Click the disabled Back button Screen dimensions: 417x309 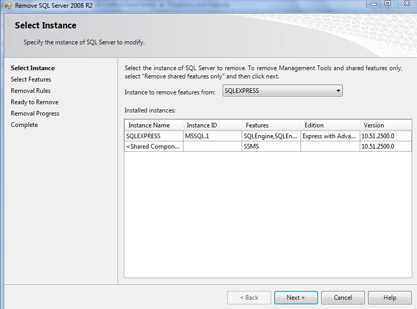pyautogui.click(x=249, y=298)
